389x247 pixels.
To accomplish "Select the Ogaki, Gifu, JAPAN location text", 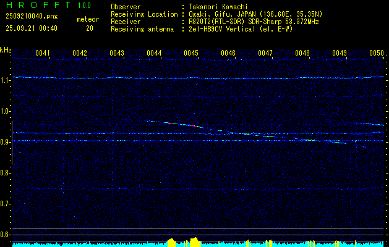I will 255,14.
